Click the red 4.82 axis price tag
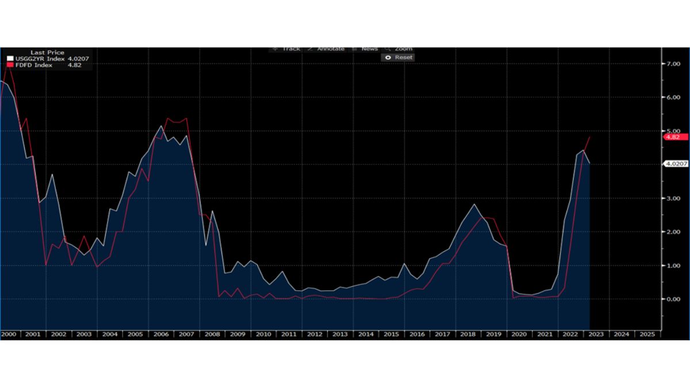Viewport: 690px width, 388px height. tap(674, 137)
